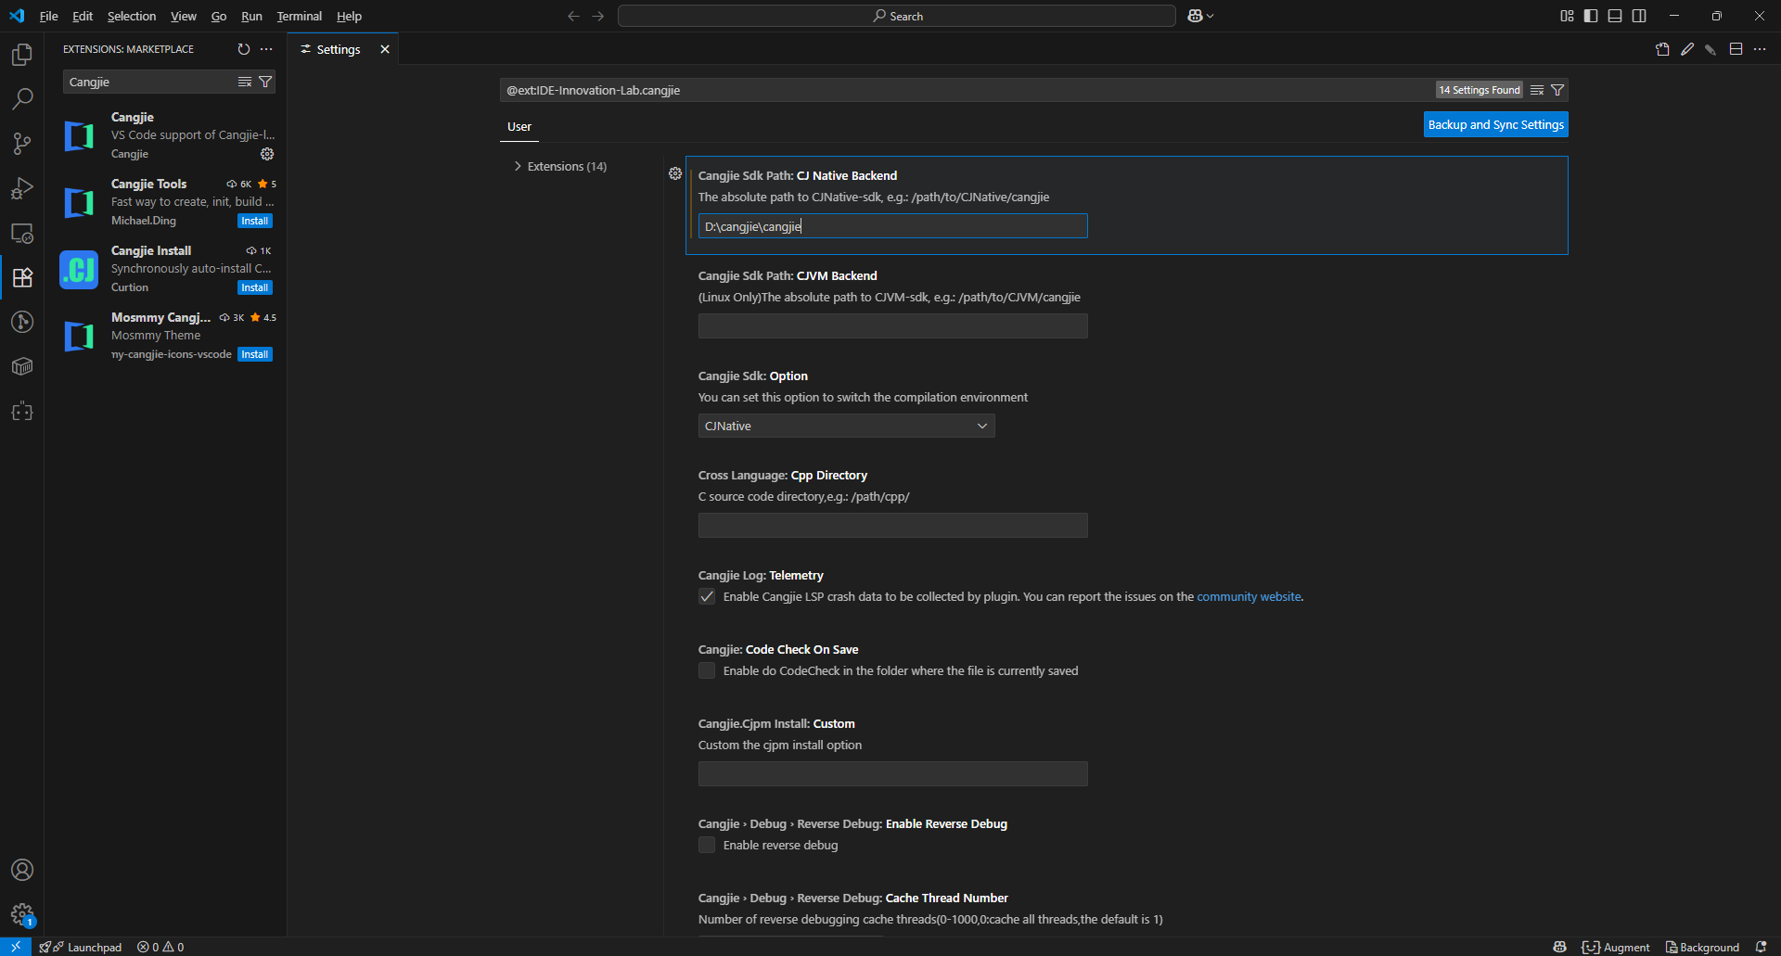Viewport: 1781px width, 956px height.
Task: Select the User settings tab
Action: (519, 127)
